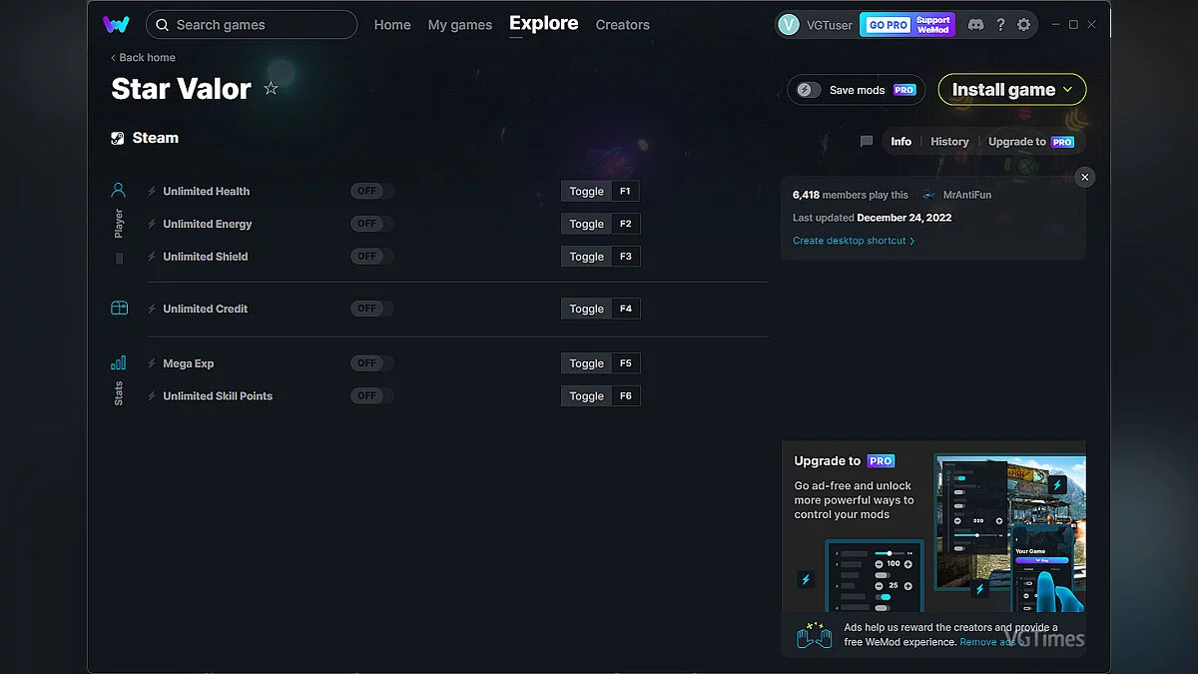Click Toggle button for Unlimited Credit
The image size is (1198, 674).
(587, 310)
